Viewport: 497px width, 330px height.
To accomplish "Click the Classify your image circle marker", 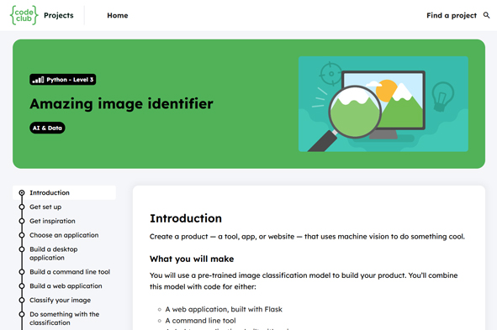I will (22, 300).
